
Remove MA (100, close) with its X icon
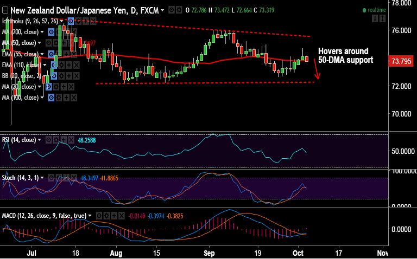[74, 98]
